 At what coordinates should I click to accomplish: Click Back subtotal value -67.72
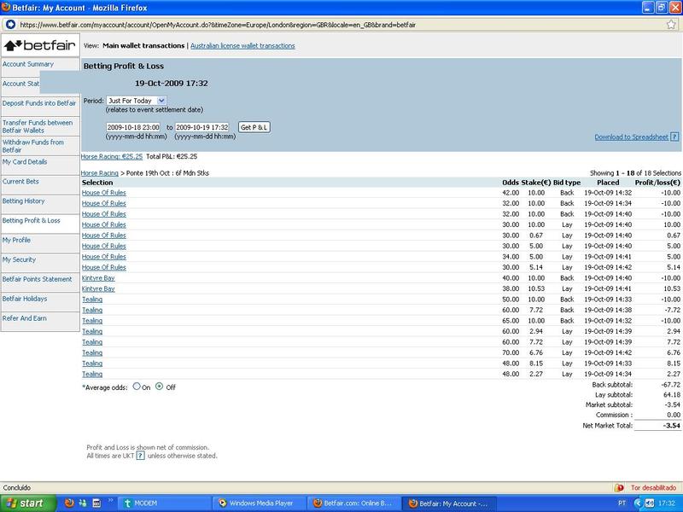click(x=671, y=385)
